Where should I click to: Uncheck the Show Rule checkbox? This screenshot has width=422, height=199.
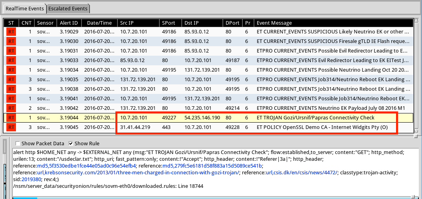[71, 143]
